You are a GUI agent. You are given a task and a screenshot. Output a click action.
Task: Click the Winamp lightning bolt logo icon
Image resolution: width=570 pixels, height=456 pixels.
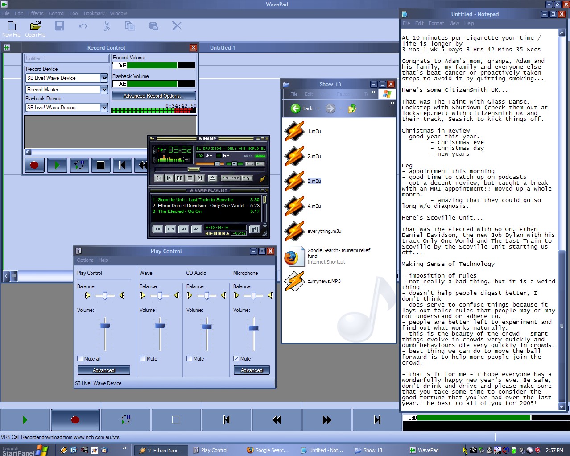point(262,179)
